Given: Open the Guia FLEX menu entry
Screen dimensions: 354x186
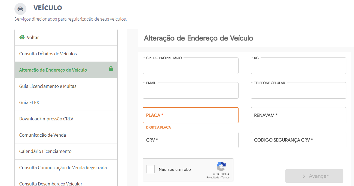Looking at the screenshot, I should 29,102.
